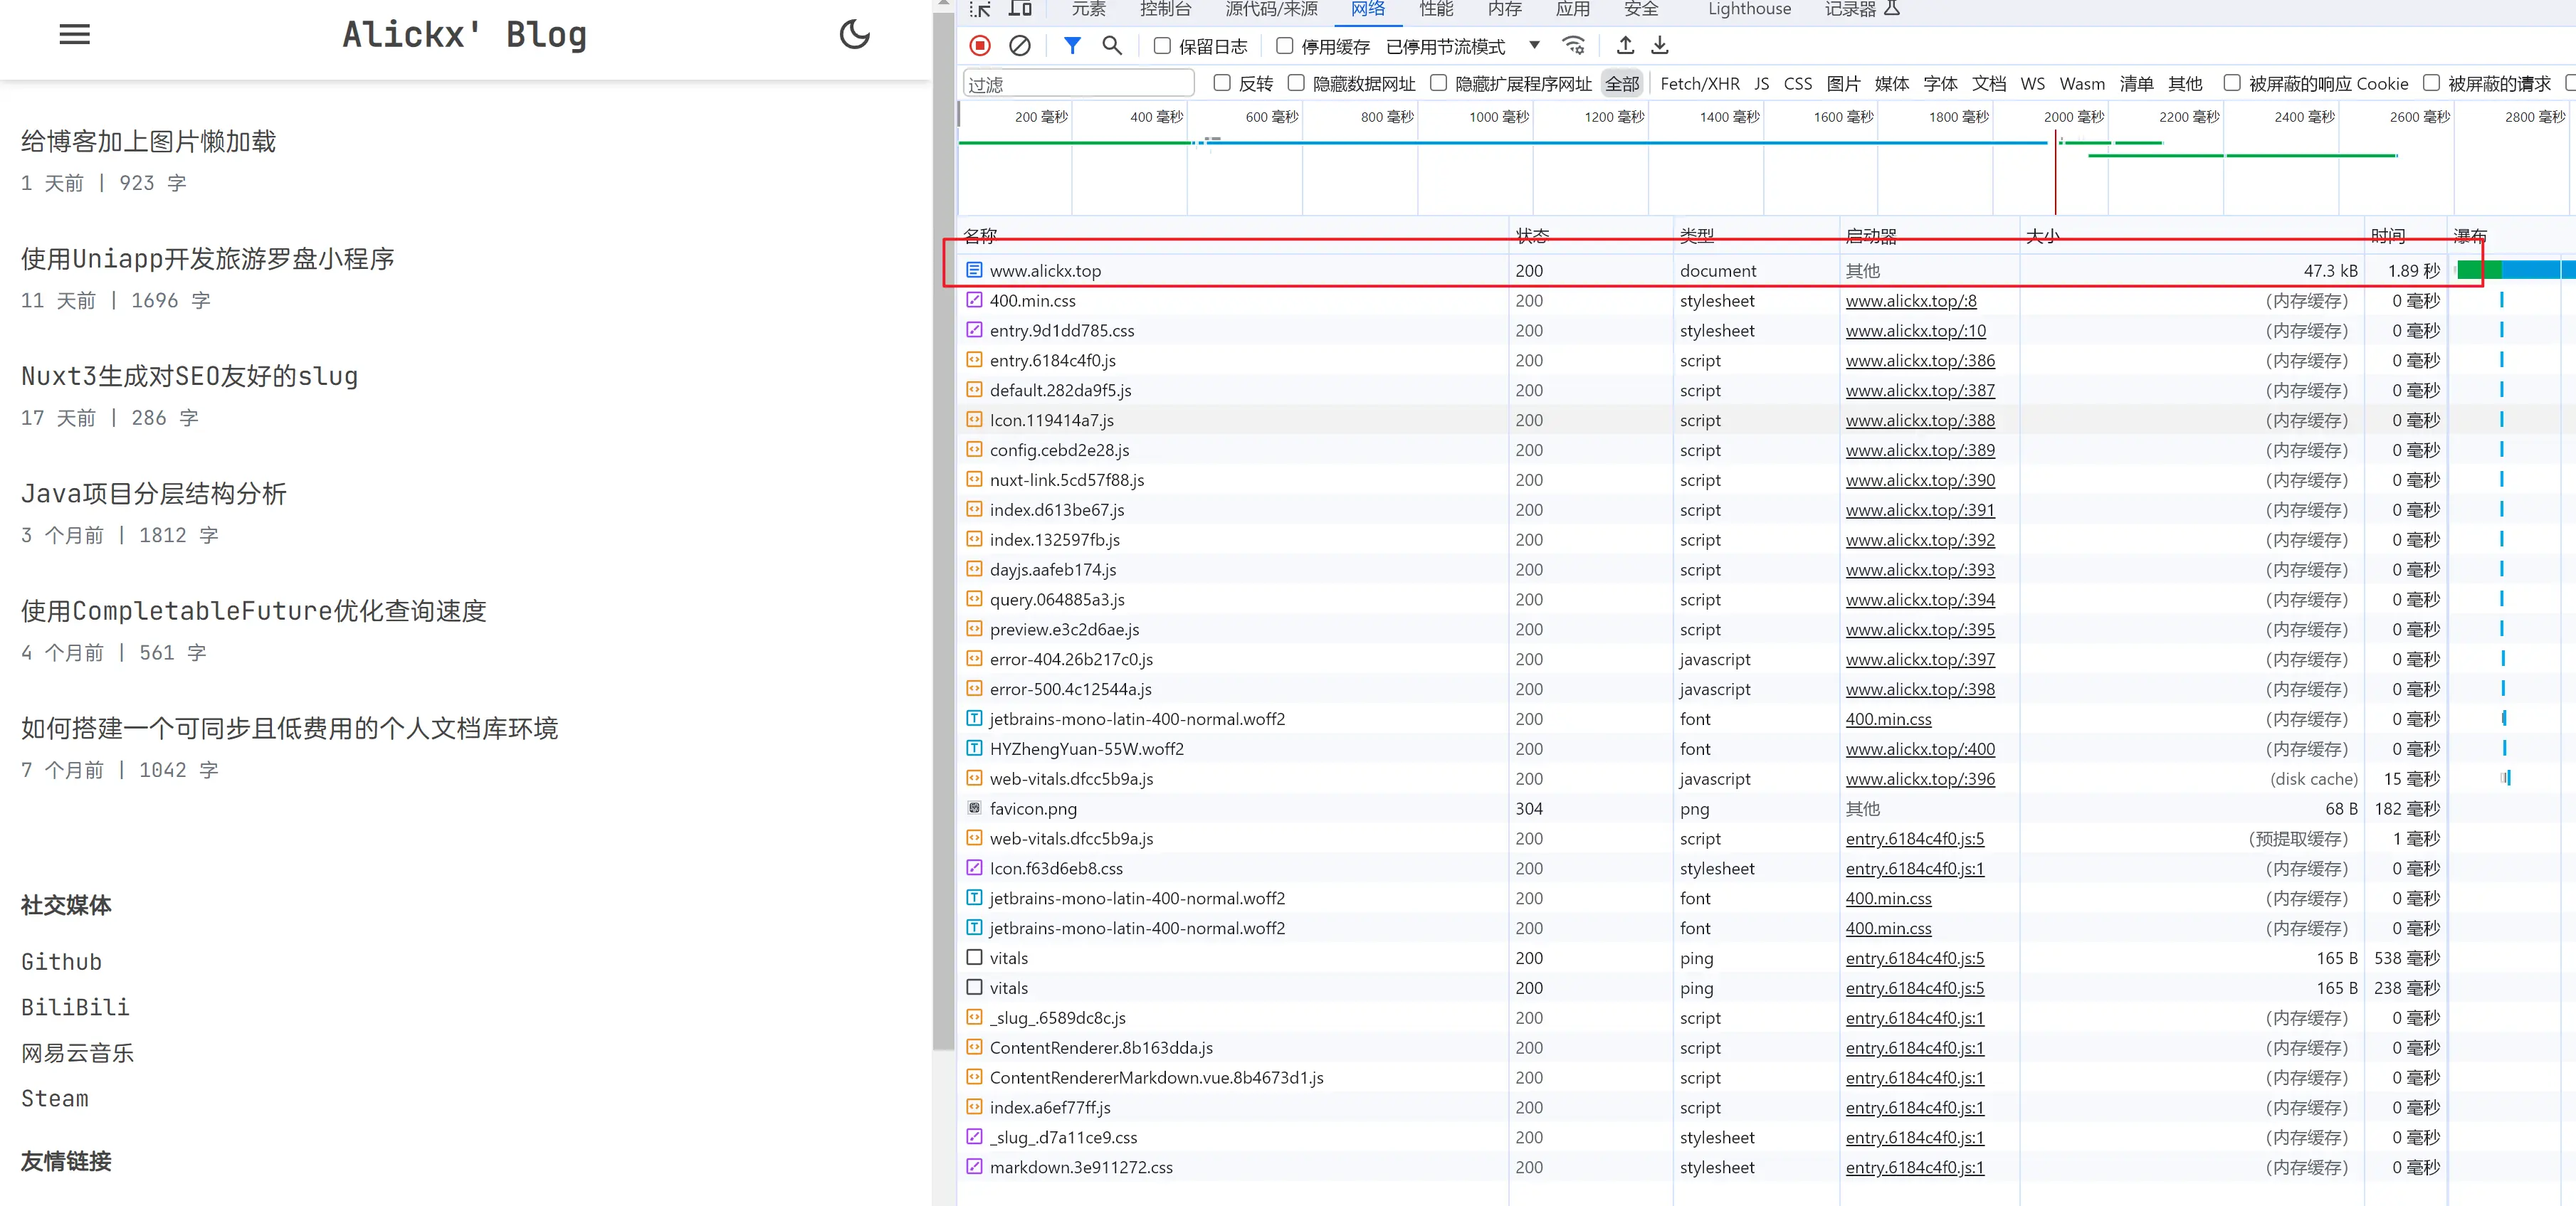Switch to the 性能 tab

(1436, 9)
